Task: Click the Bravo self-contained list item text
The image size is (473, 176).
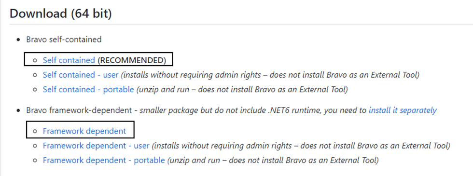Action: (64, 40)
